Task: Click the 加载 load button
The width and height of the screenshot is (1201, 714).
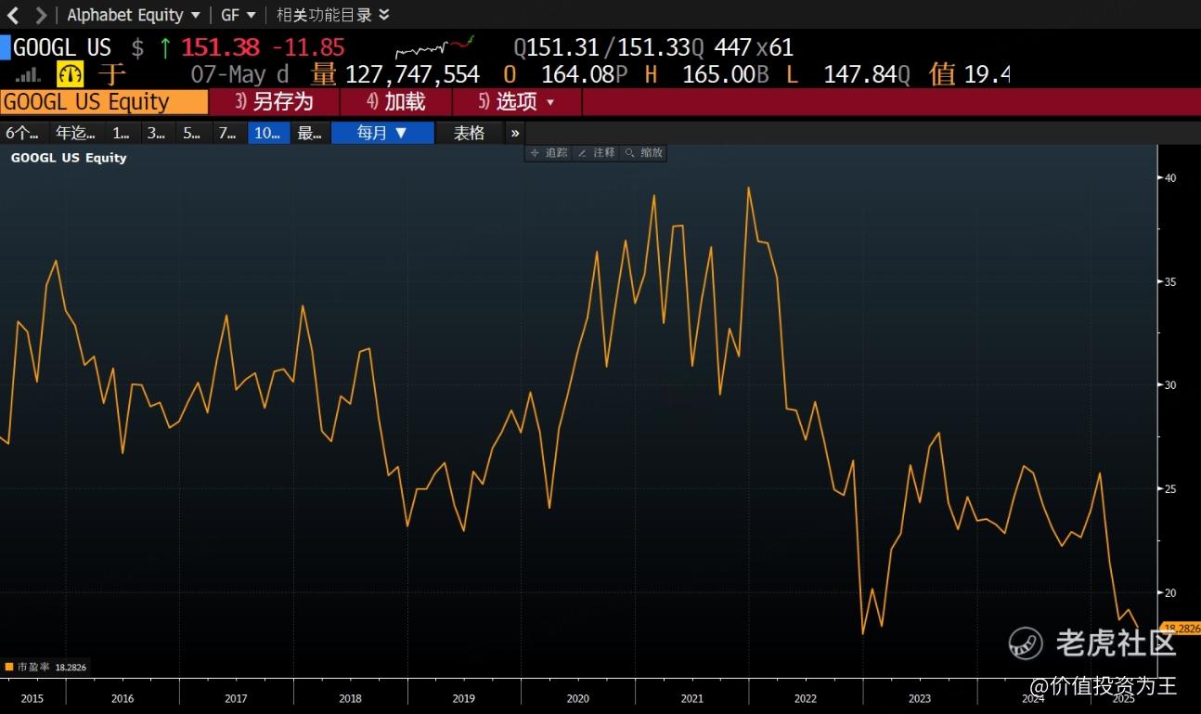Action: (396, 102)
